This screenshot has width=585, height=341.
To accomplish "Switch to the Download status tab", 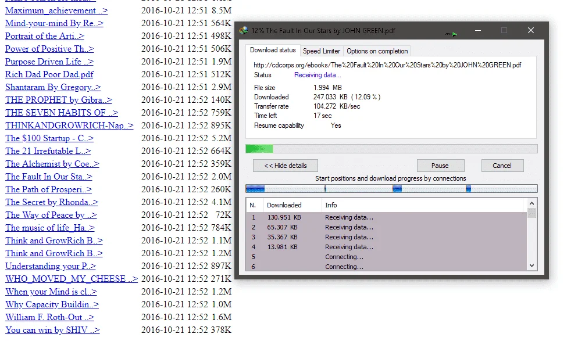I will click(272, 51).
